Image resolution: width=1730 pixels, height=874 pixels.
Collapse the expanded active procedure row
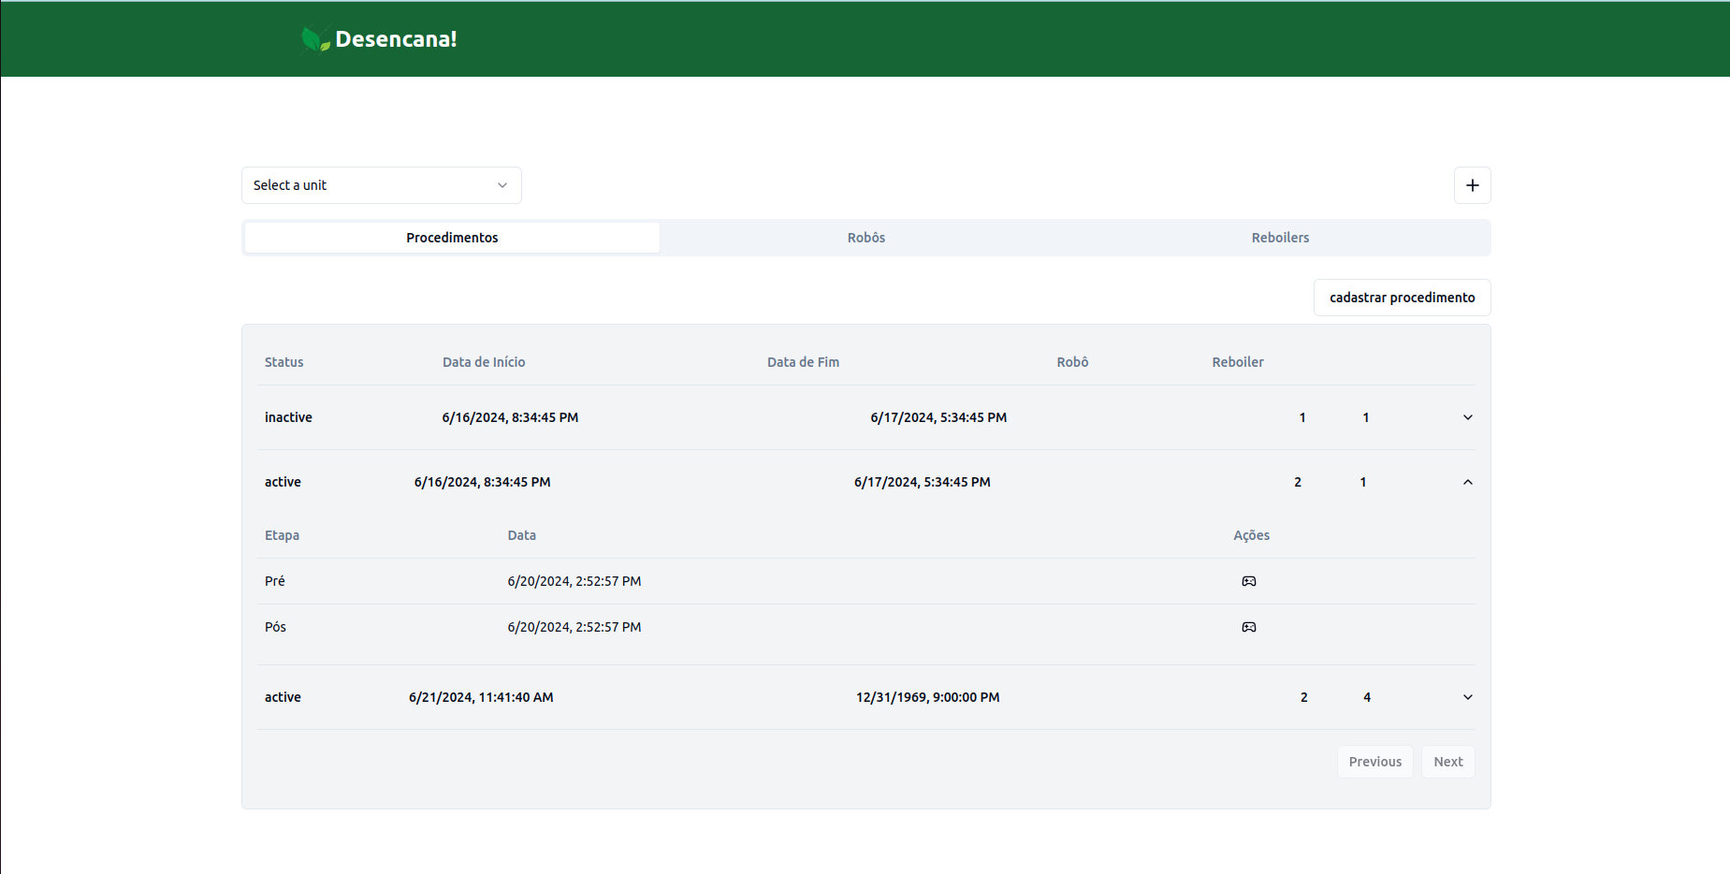click(1467, 482)
